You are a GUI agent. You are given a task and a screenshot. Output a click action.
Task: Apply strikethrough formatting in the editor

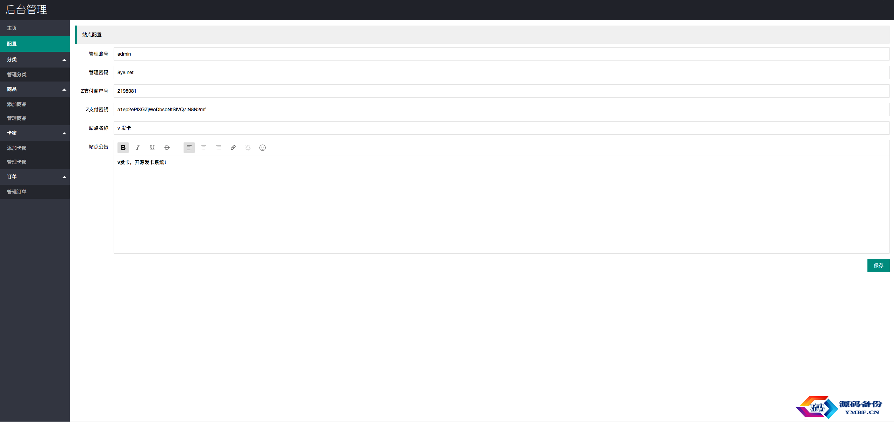pos(167,148)
